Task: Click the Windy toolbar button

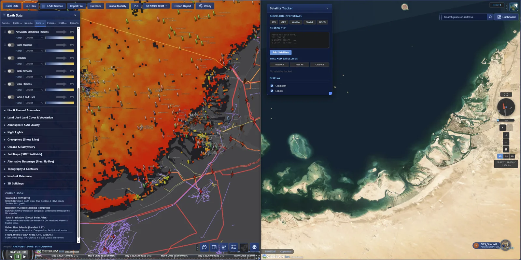Action: point(205,6)
